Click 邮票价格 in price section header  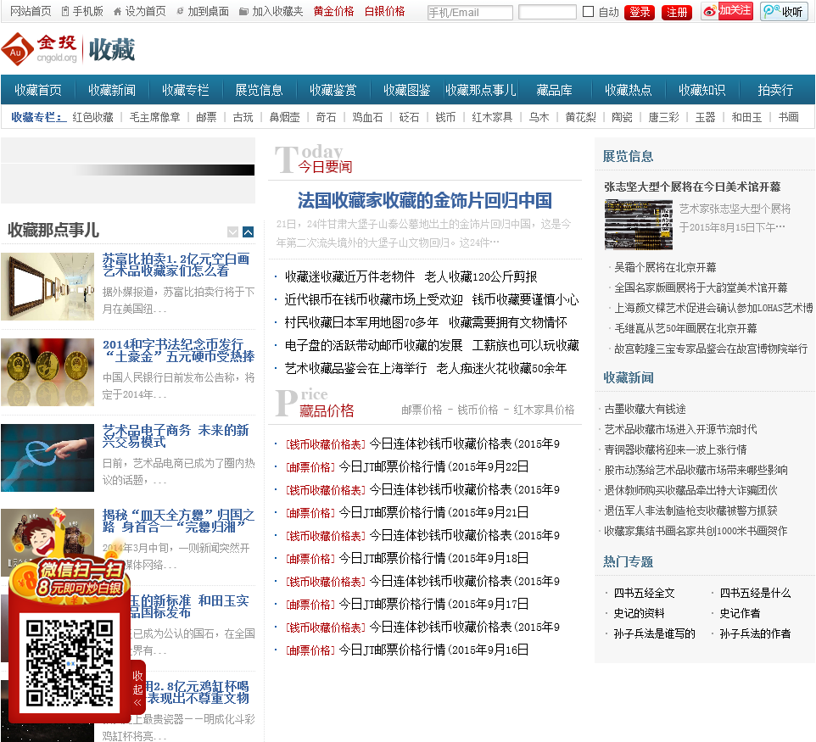(422, 410)
